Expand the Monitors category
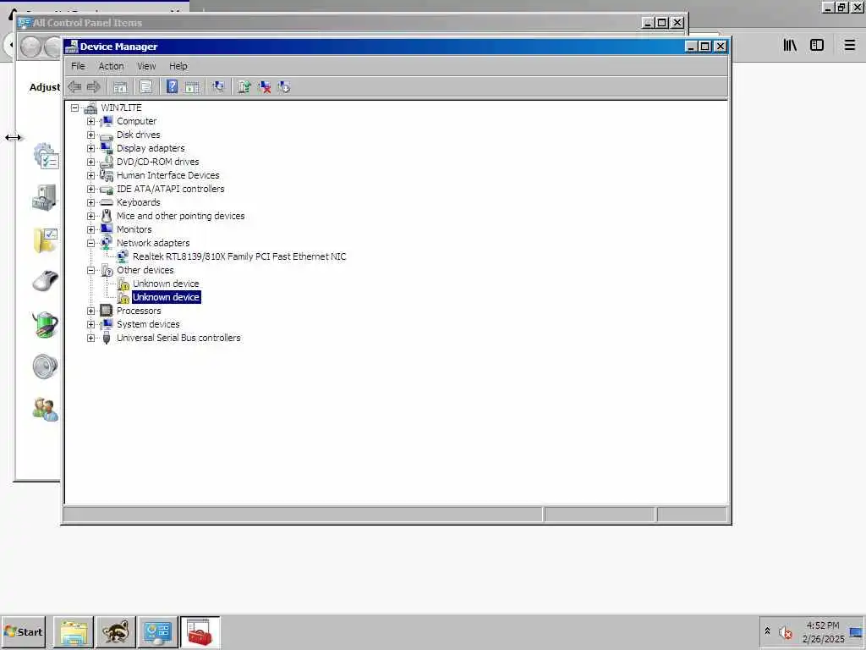This screenshot has width=866, height=650. (x=90, y=229)
